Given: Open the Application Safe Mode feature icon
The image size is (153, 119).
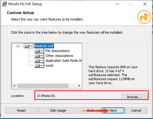Looking at the screenshot, I should tap(39, 61).
